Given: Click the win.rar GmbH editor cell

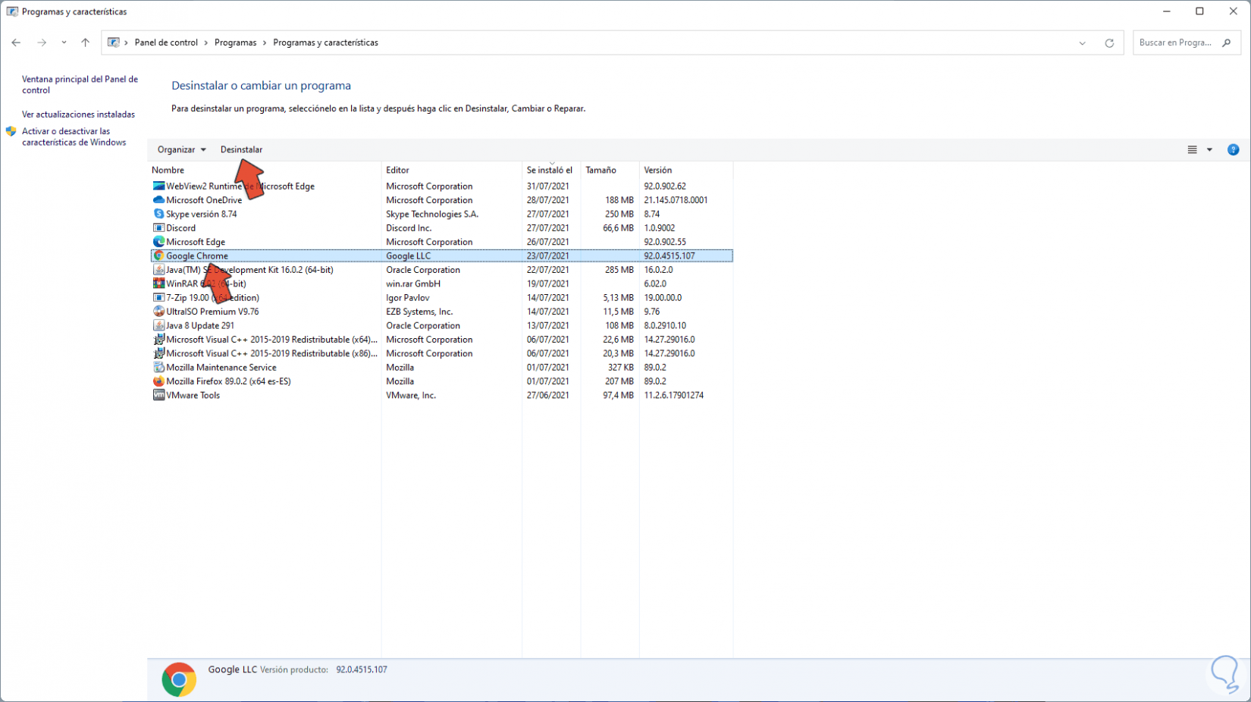Looking at the screenshot, I should pos(413,284).
